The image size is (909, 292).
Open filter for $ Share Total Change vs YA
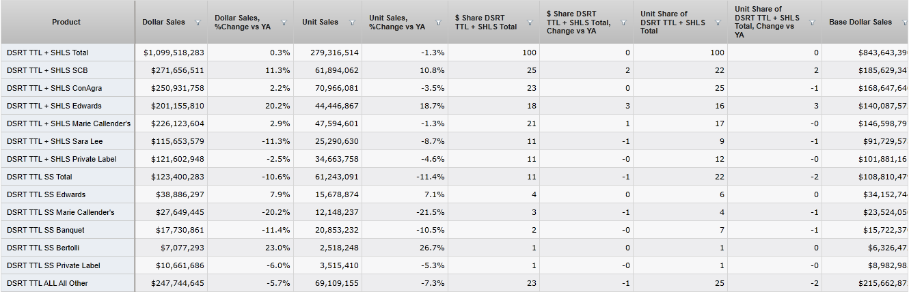[623, 23]
